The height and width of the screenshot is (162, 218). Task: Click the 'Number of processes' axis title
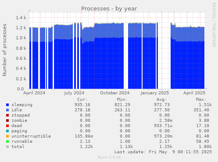coord(4,50)
